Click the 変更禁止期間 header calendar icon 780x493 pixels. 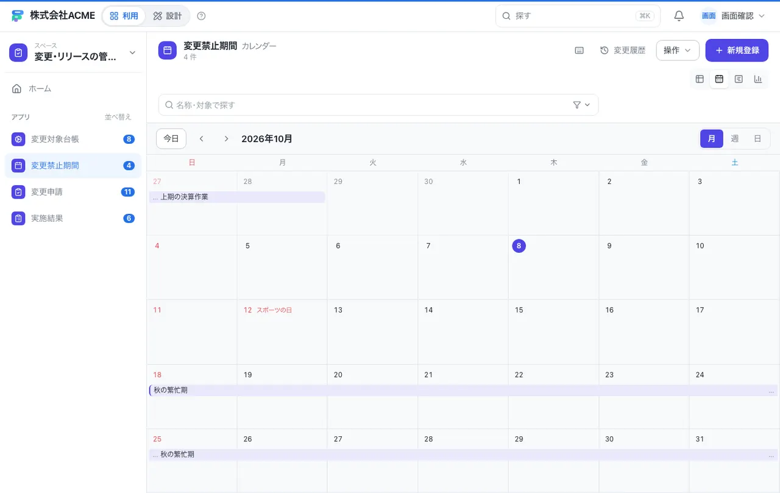pyautogui.click(x=168, y=51)
